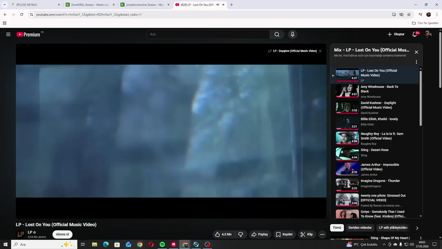Bookmark this page with star icon
The image size is (442, 249).
(409, 15)
